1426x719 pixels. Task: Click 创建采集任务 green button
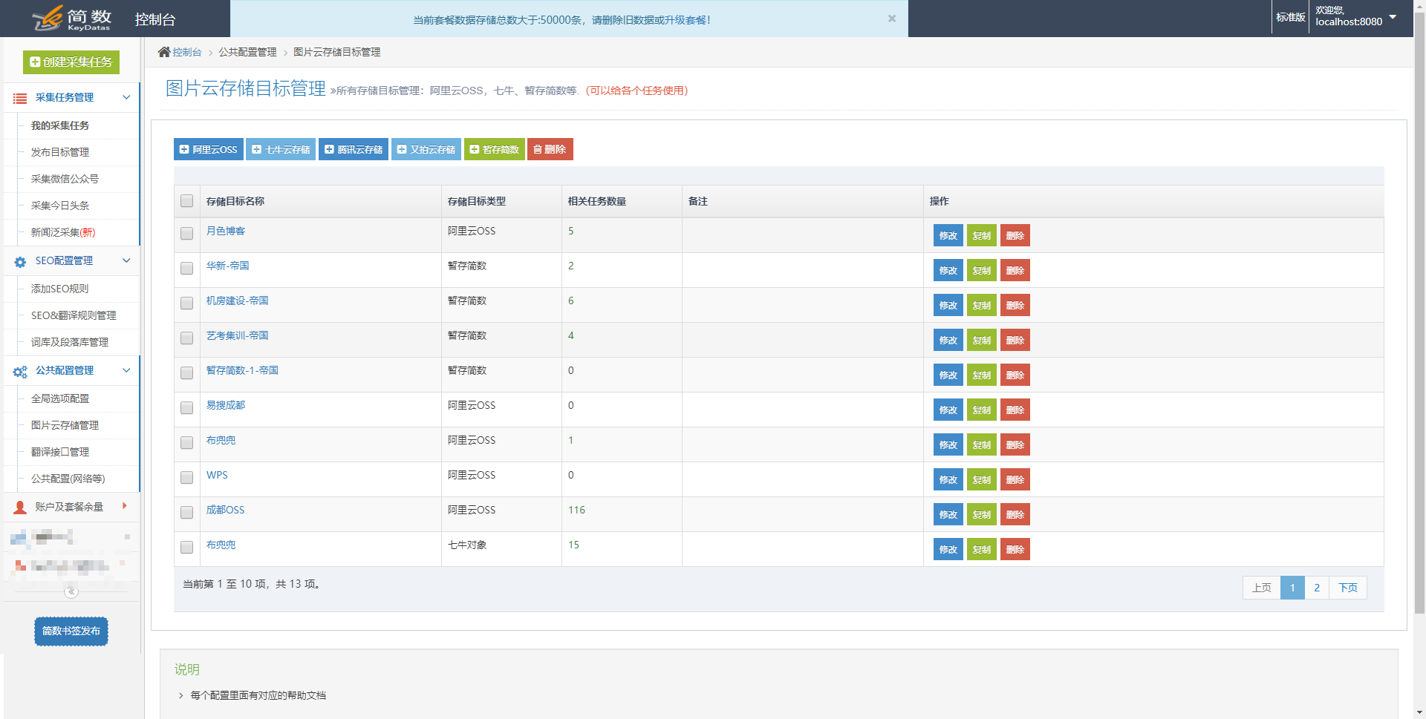point(71,62)
